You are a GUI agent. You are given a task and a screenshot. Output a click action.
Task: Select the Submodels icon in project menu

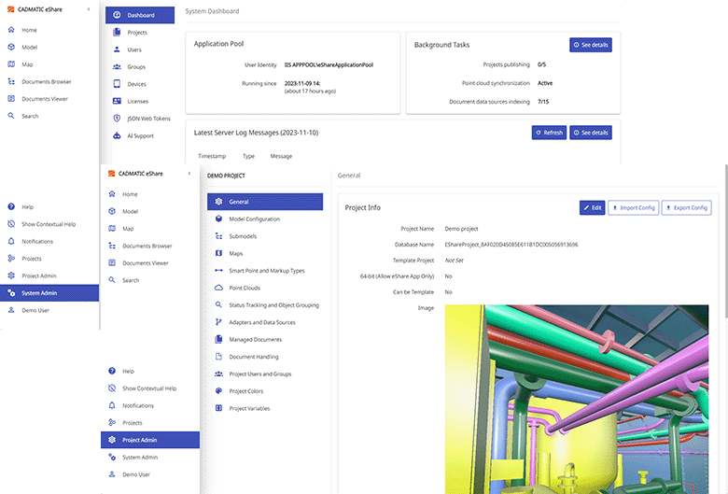(x=218, y=236)
